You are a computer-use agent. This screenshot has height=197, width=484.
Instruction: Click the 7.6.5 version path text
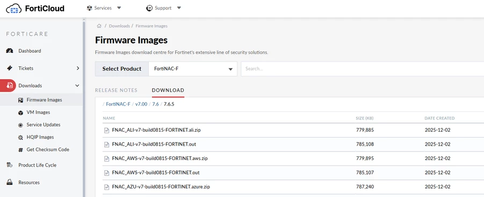click(169, 104)
